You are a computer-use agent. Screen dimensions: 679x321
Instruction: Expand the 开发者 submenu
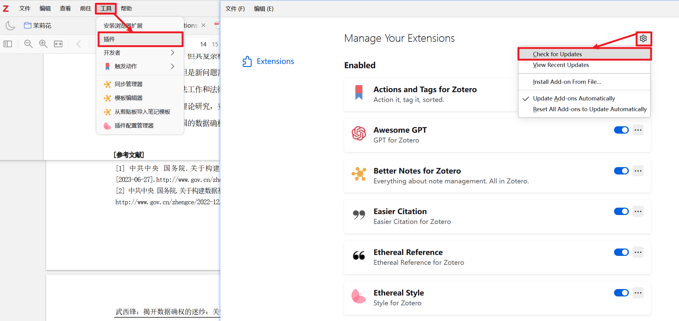click(140, 53)
